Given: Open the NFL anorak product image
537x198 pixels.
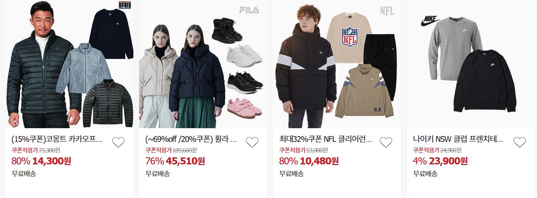Looking at the screenshot, I should (337, 64).
